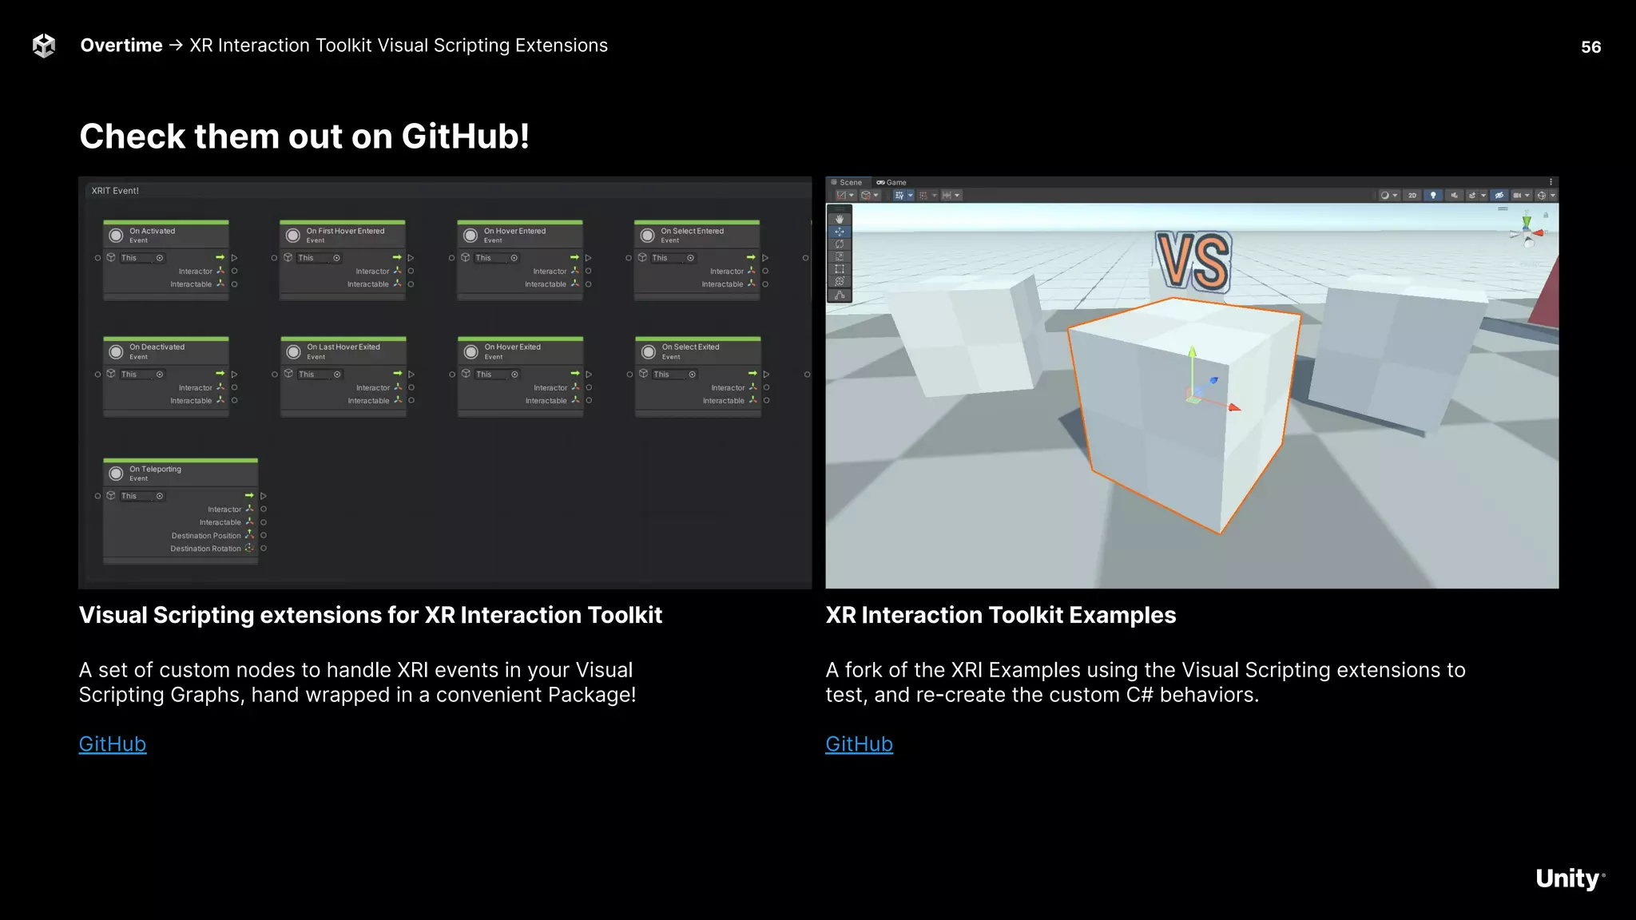This screenshot has height=920, width=1636.
Task: Switch to the Scene tab
Action: pyautogui.click(x=847, y=182)
